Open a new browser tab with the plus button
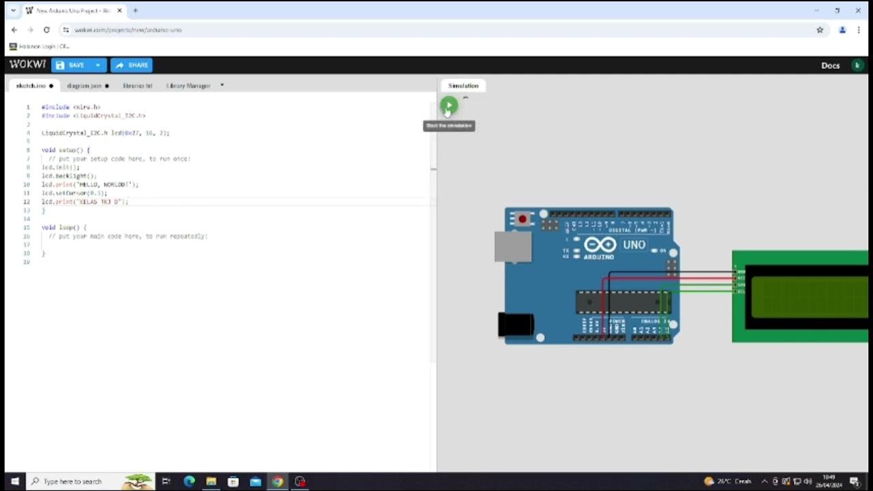 click(x=135, y=11)
